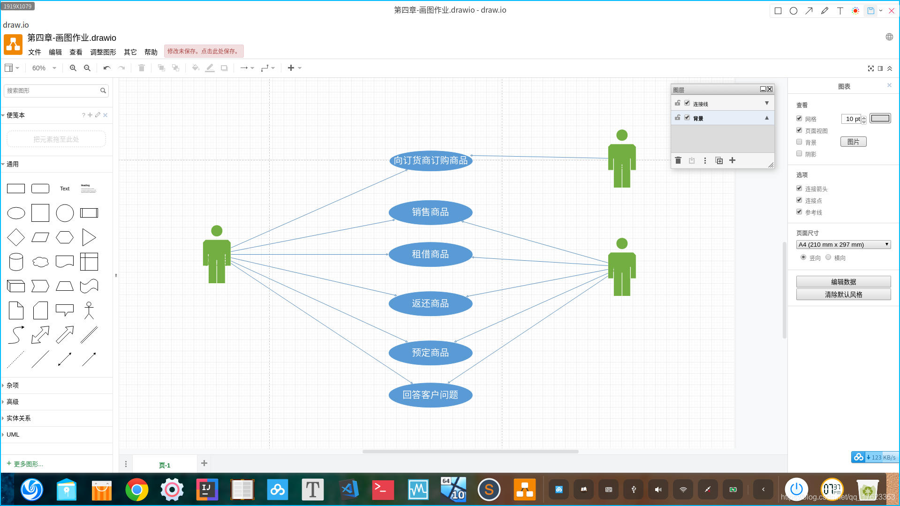Add a new layer with the plus icon
The height and width of the screenshot is (506, 900).
click(x=732, y=160)
